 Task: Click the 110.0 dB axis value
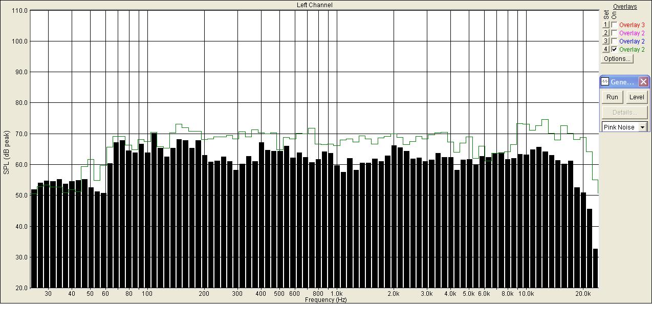(19, 10)
